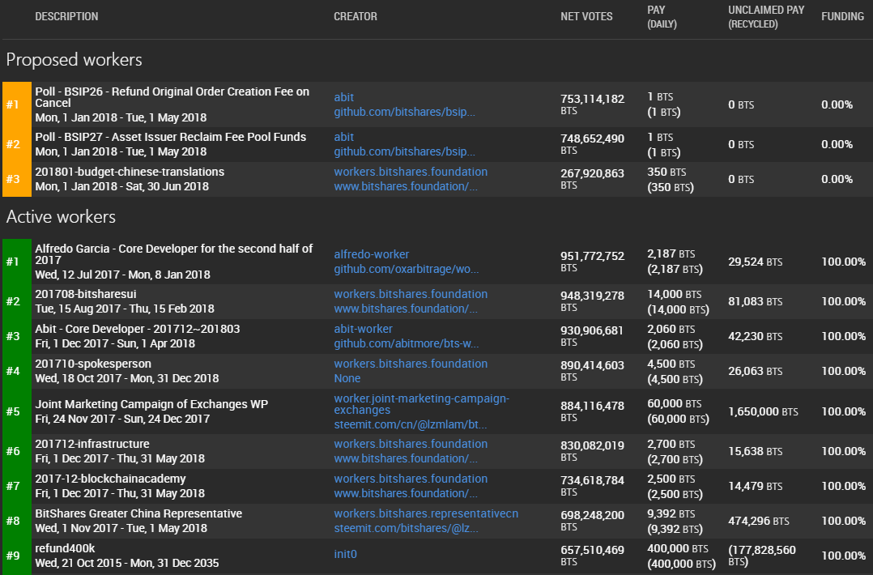
Task: Click the 267,920,863 BTS net votes value
Action: pyautogui.click(x=593, y=179)
